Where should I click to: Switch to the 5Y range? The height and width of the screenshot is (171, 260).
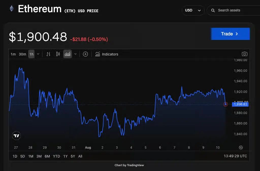tap(73, 156)
